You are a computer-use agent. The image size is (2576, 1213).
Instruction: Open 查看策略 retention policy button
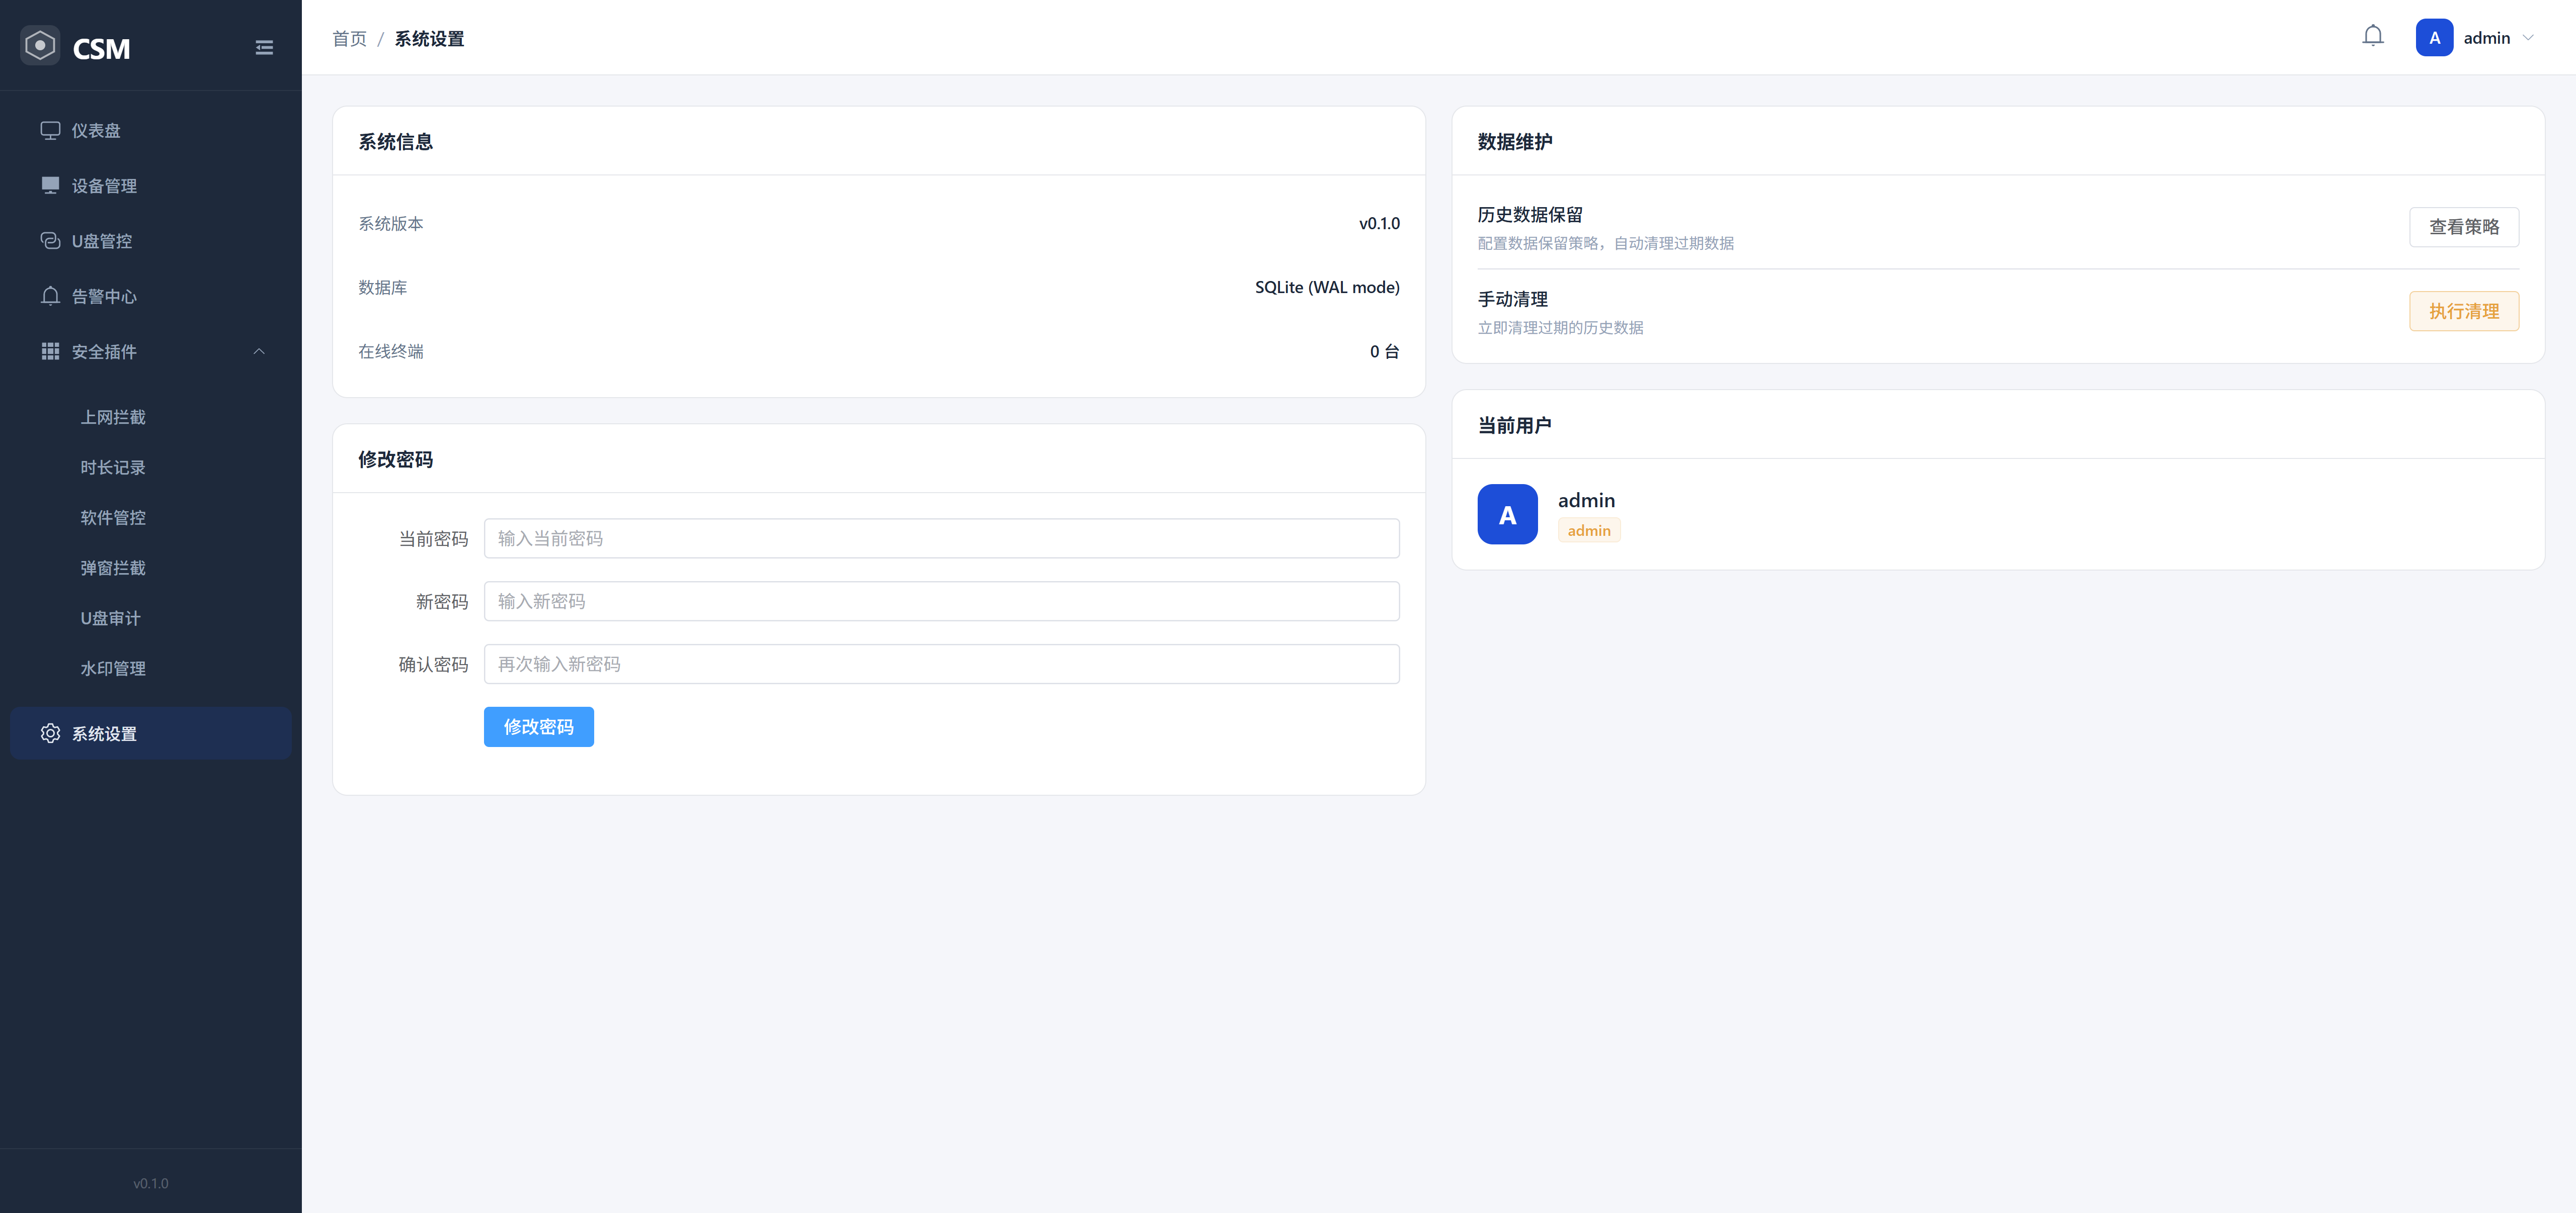2463,227
